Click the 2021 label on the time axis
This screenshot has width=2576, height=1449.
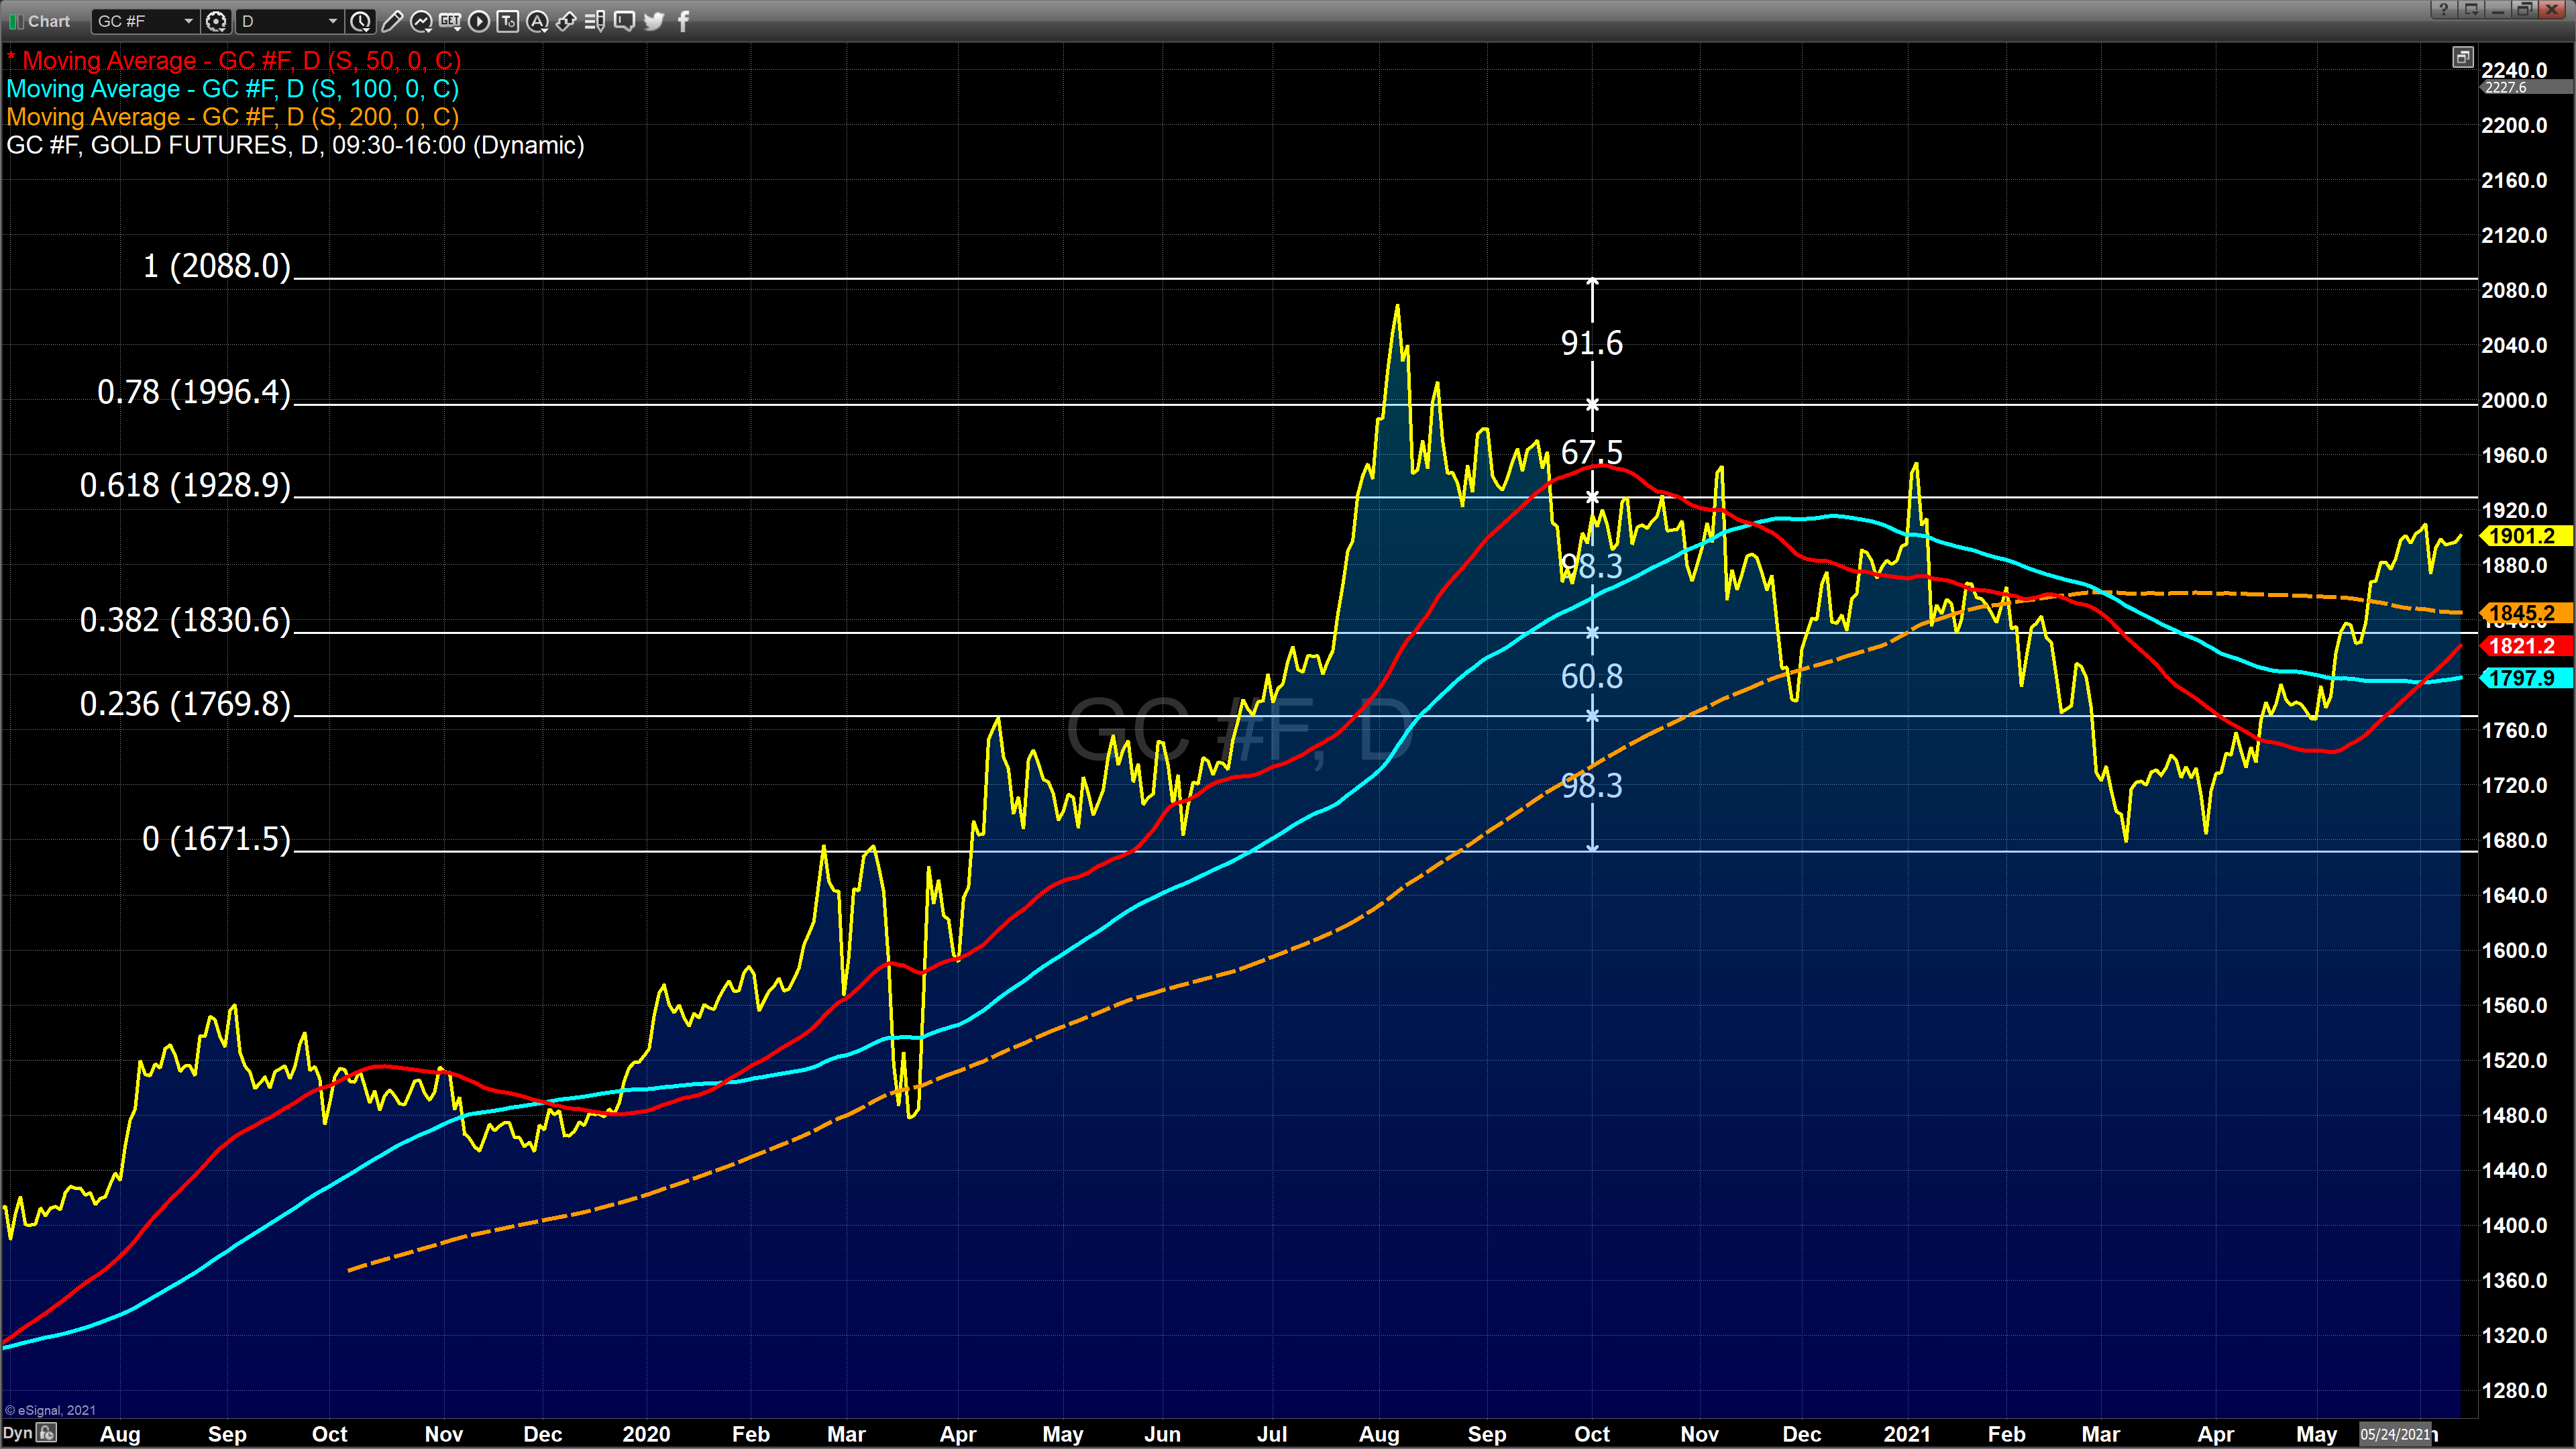tap(1907, 1434)
